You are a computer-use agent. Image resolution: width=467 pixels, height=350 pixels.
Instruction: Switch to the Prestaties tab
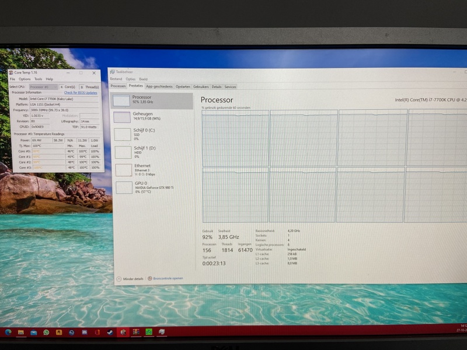point(136,86)
